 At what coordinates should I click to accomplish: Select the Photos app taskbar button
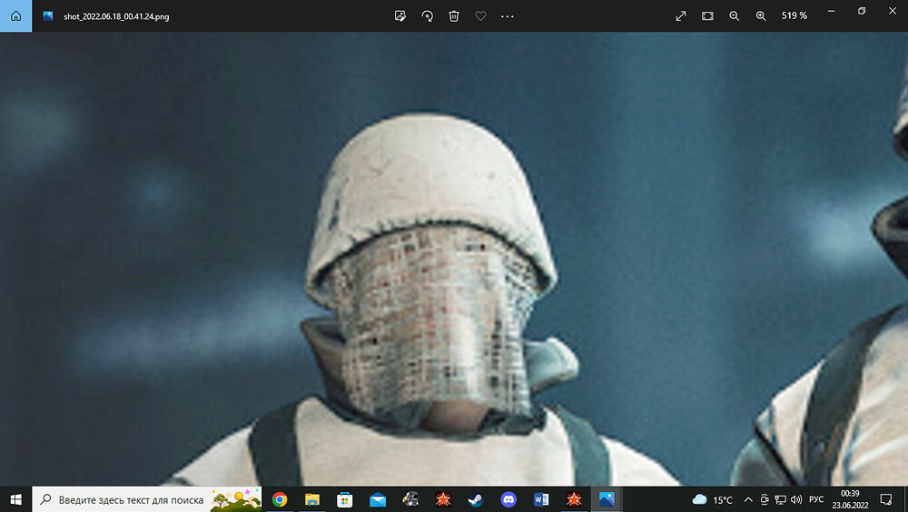pos(607,499)
